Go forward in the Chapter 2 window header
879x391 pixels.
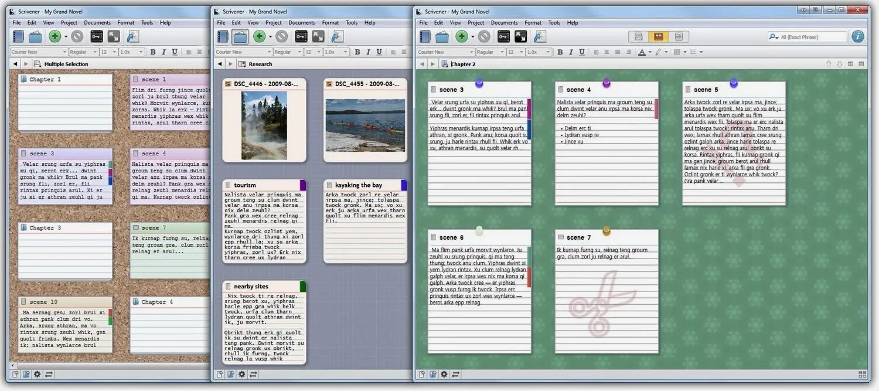(432, 64)
